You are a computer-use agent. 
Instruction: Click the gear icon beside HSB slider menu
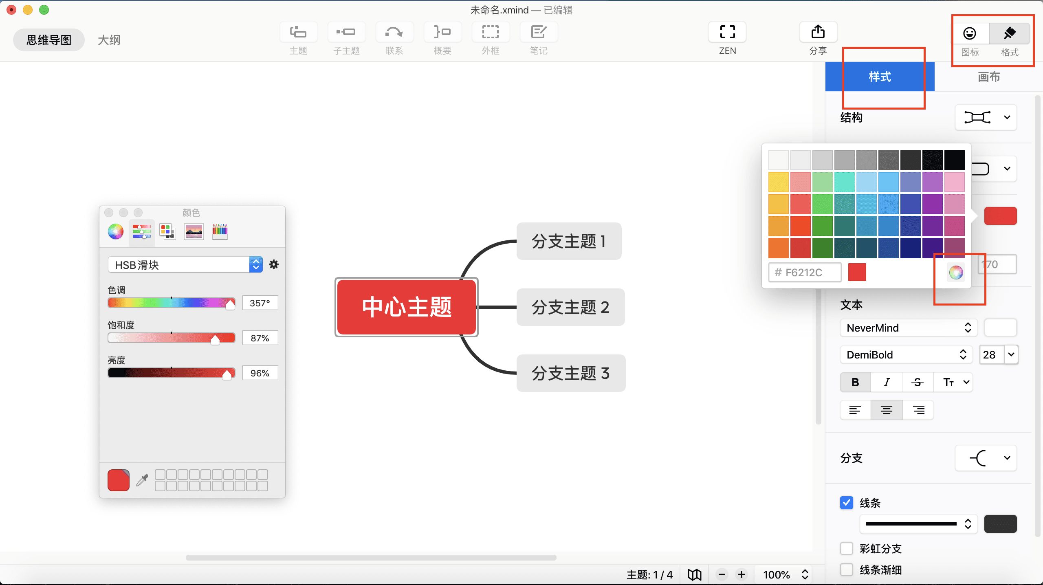pos(274,265)
